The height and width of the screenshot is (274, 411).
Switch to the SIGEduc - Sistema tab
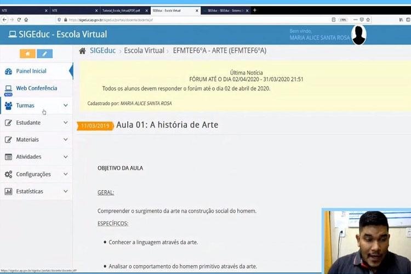pos(226,10)
